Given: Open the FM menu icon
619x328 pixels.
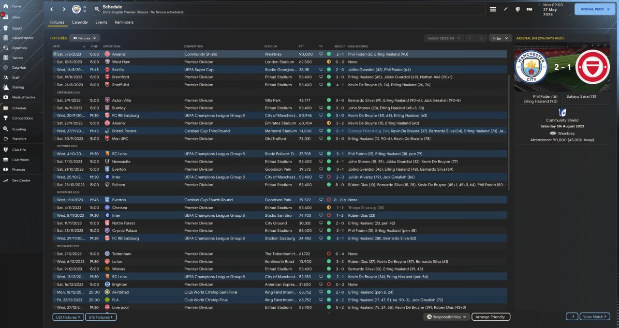Looking at the screenshot, I should tap(530, 9).
